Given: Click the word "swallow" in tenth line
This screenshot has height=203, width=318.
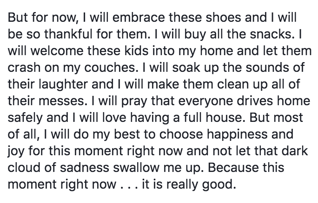Looking at the screenshot, I should pos(136,167).
